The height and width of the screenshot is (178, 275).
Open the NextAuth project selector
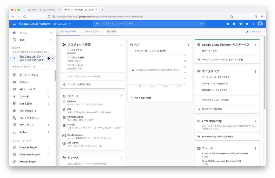pyautogui.click(x=62, y=24)
